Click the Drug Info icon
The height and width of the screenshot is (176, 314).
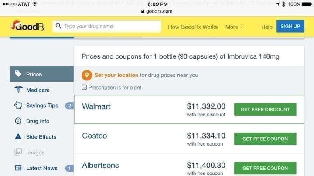click(x=18, y=121)
